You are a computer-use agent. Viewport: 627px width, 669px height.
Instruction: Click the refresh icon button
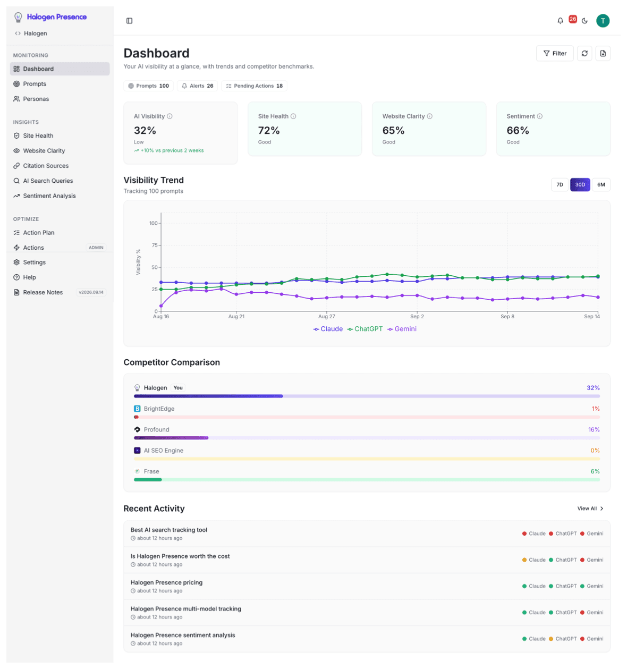pyautogui.click(x=584, y=53)
